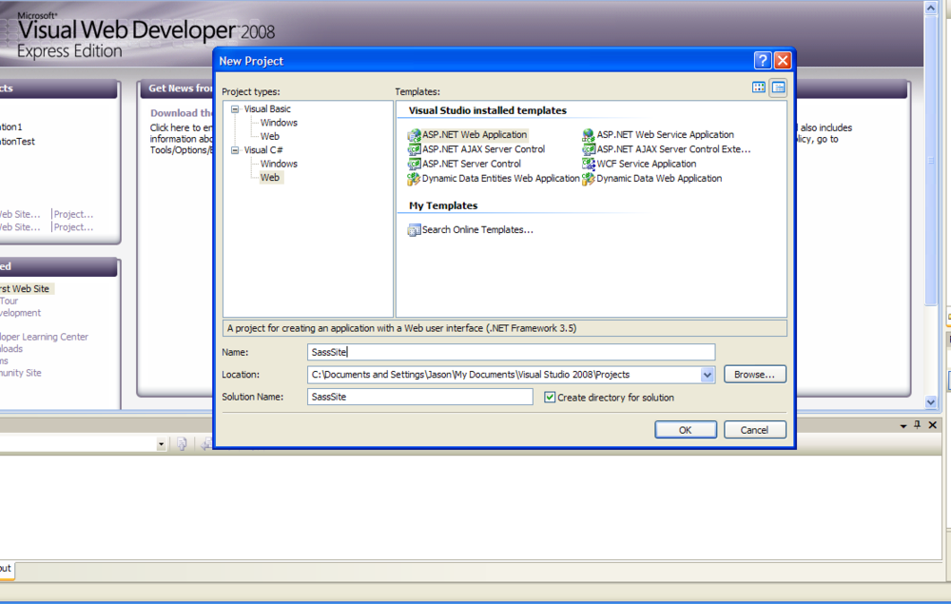Open recent project 'tionTest' on the Start Page

click(17, 142)
